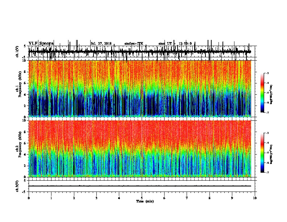
Task: Click the "ch.3(V)" waveform axis label
Action: (17, 186)
